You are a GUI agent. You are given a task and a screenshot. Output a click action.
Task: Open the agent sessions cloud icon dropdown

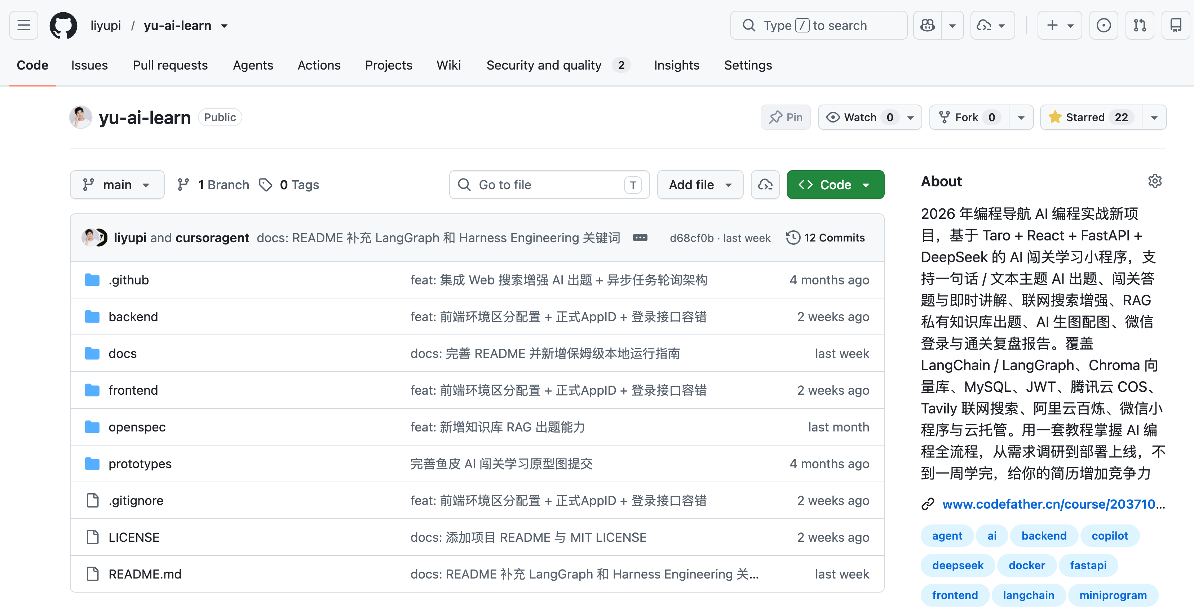pos(992,26)
